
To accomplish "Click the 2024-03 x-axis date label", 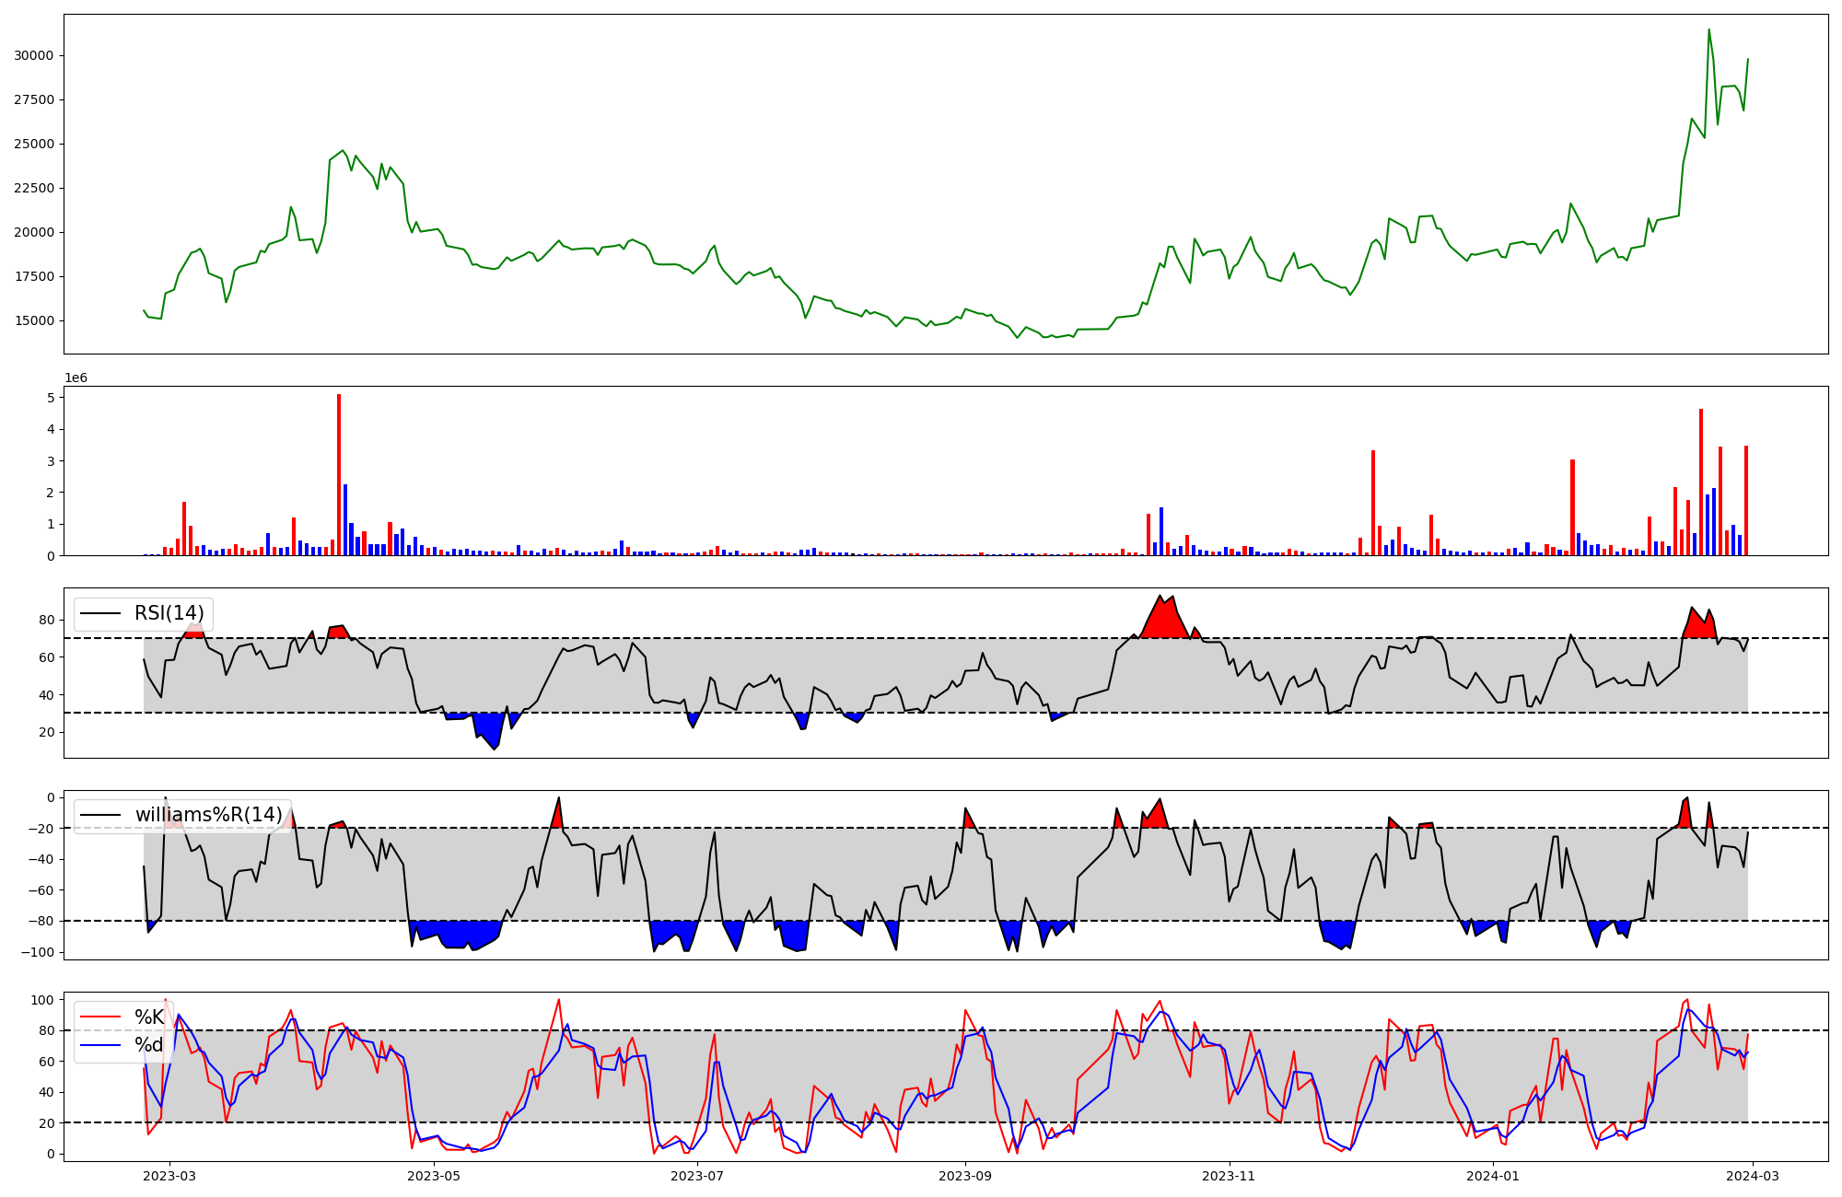I will (x=1753, y=1176).
